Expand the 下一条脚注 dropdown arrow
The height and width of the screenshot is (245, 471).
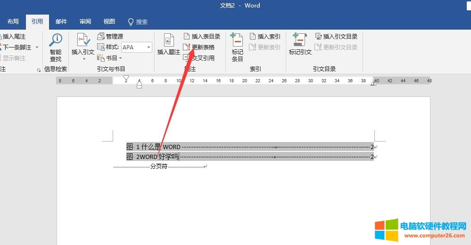pyautogui.click(x=37, y=47)
